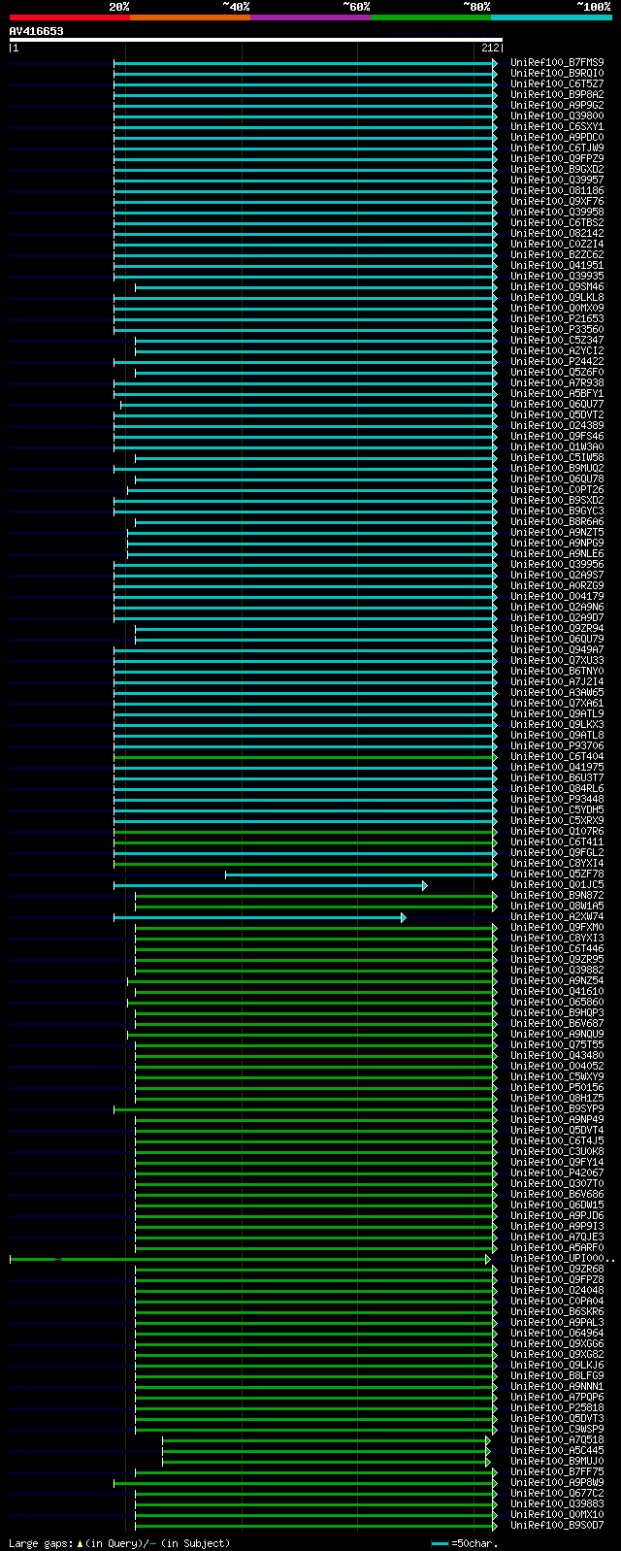Select the UniRef100_B9HQP3 label

[x=557, y=1012]
